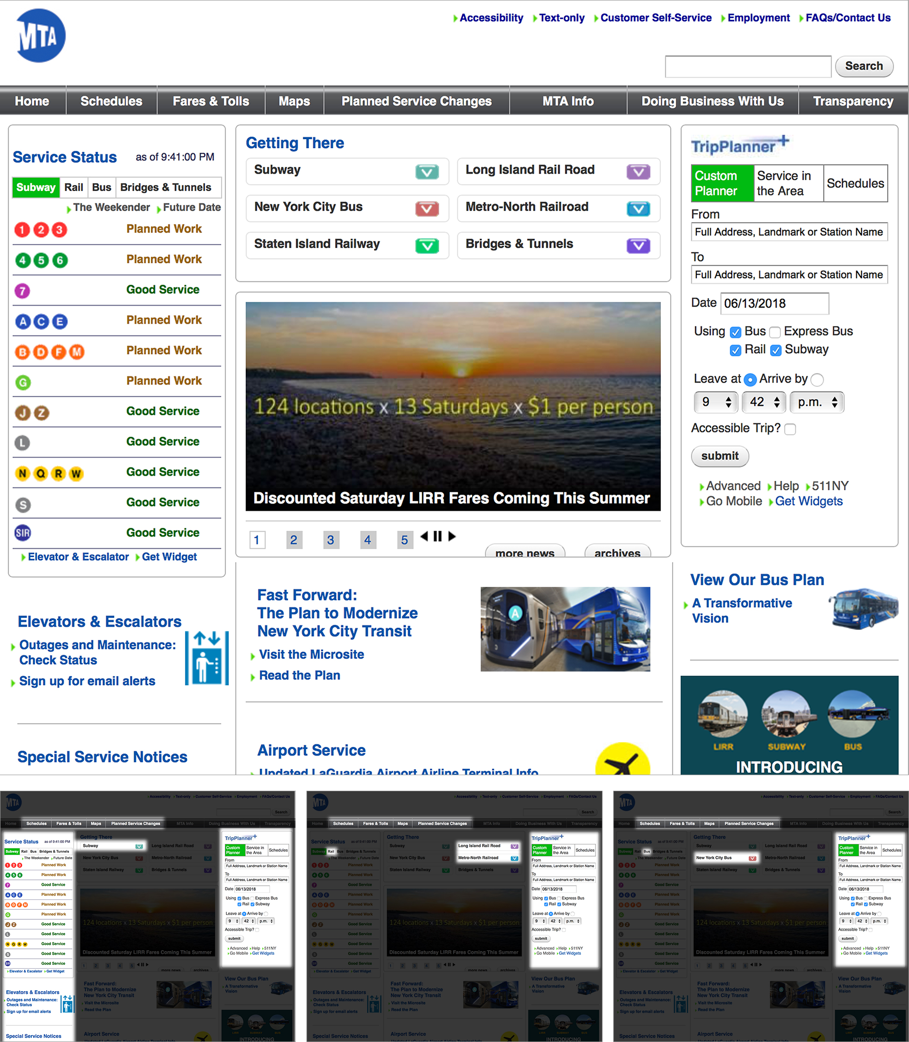
Task: Open the hour selector showing 9
Action: pos(716,402)
